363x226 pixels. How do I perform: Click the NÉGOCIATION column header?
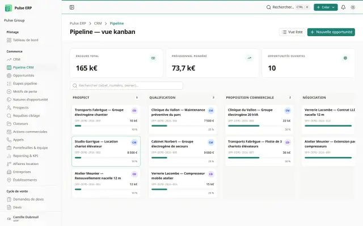coord(314,98)
